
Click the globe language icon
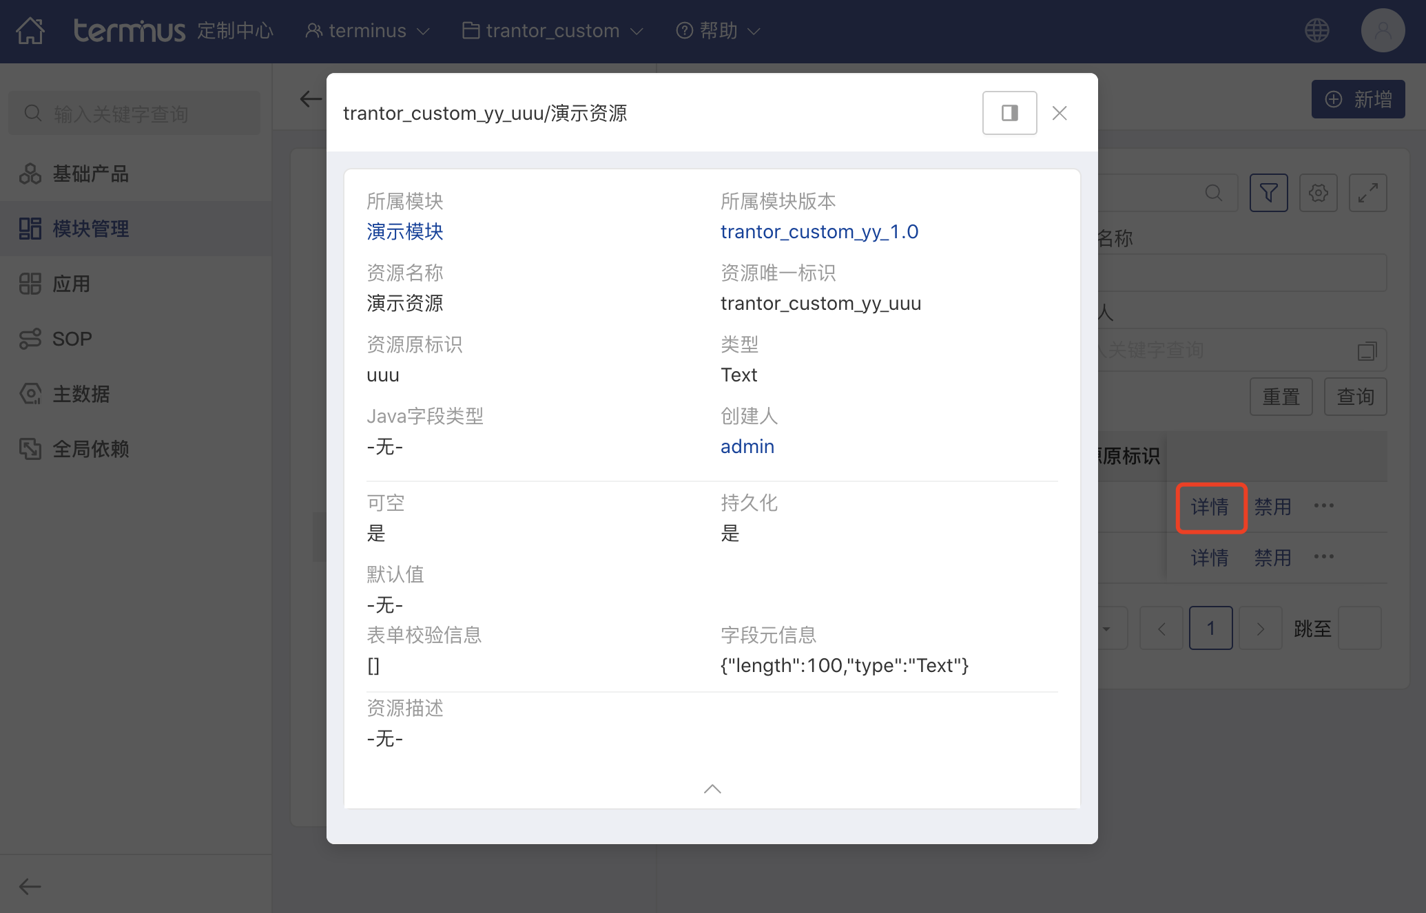1317,31
